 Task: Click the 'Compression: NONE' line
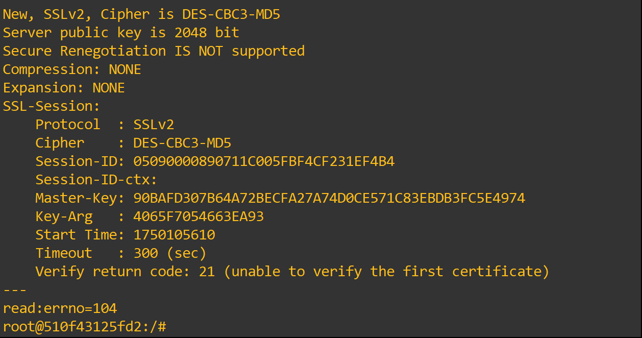coord(72,69)
